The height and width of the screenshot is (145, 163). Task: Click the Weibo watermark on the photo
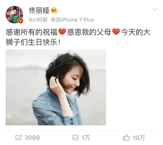coord(102,122)
